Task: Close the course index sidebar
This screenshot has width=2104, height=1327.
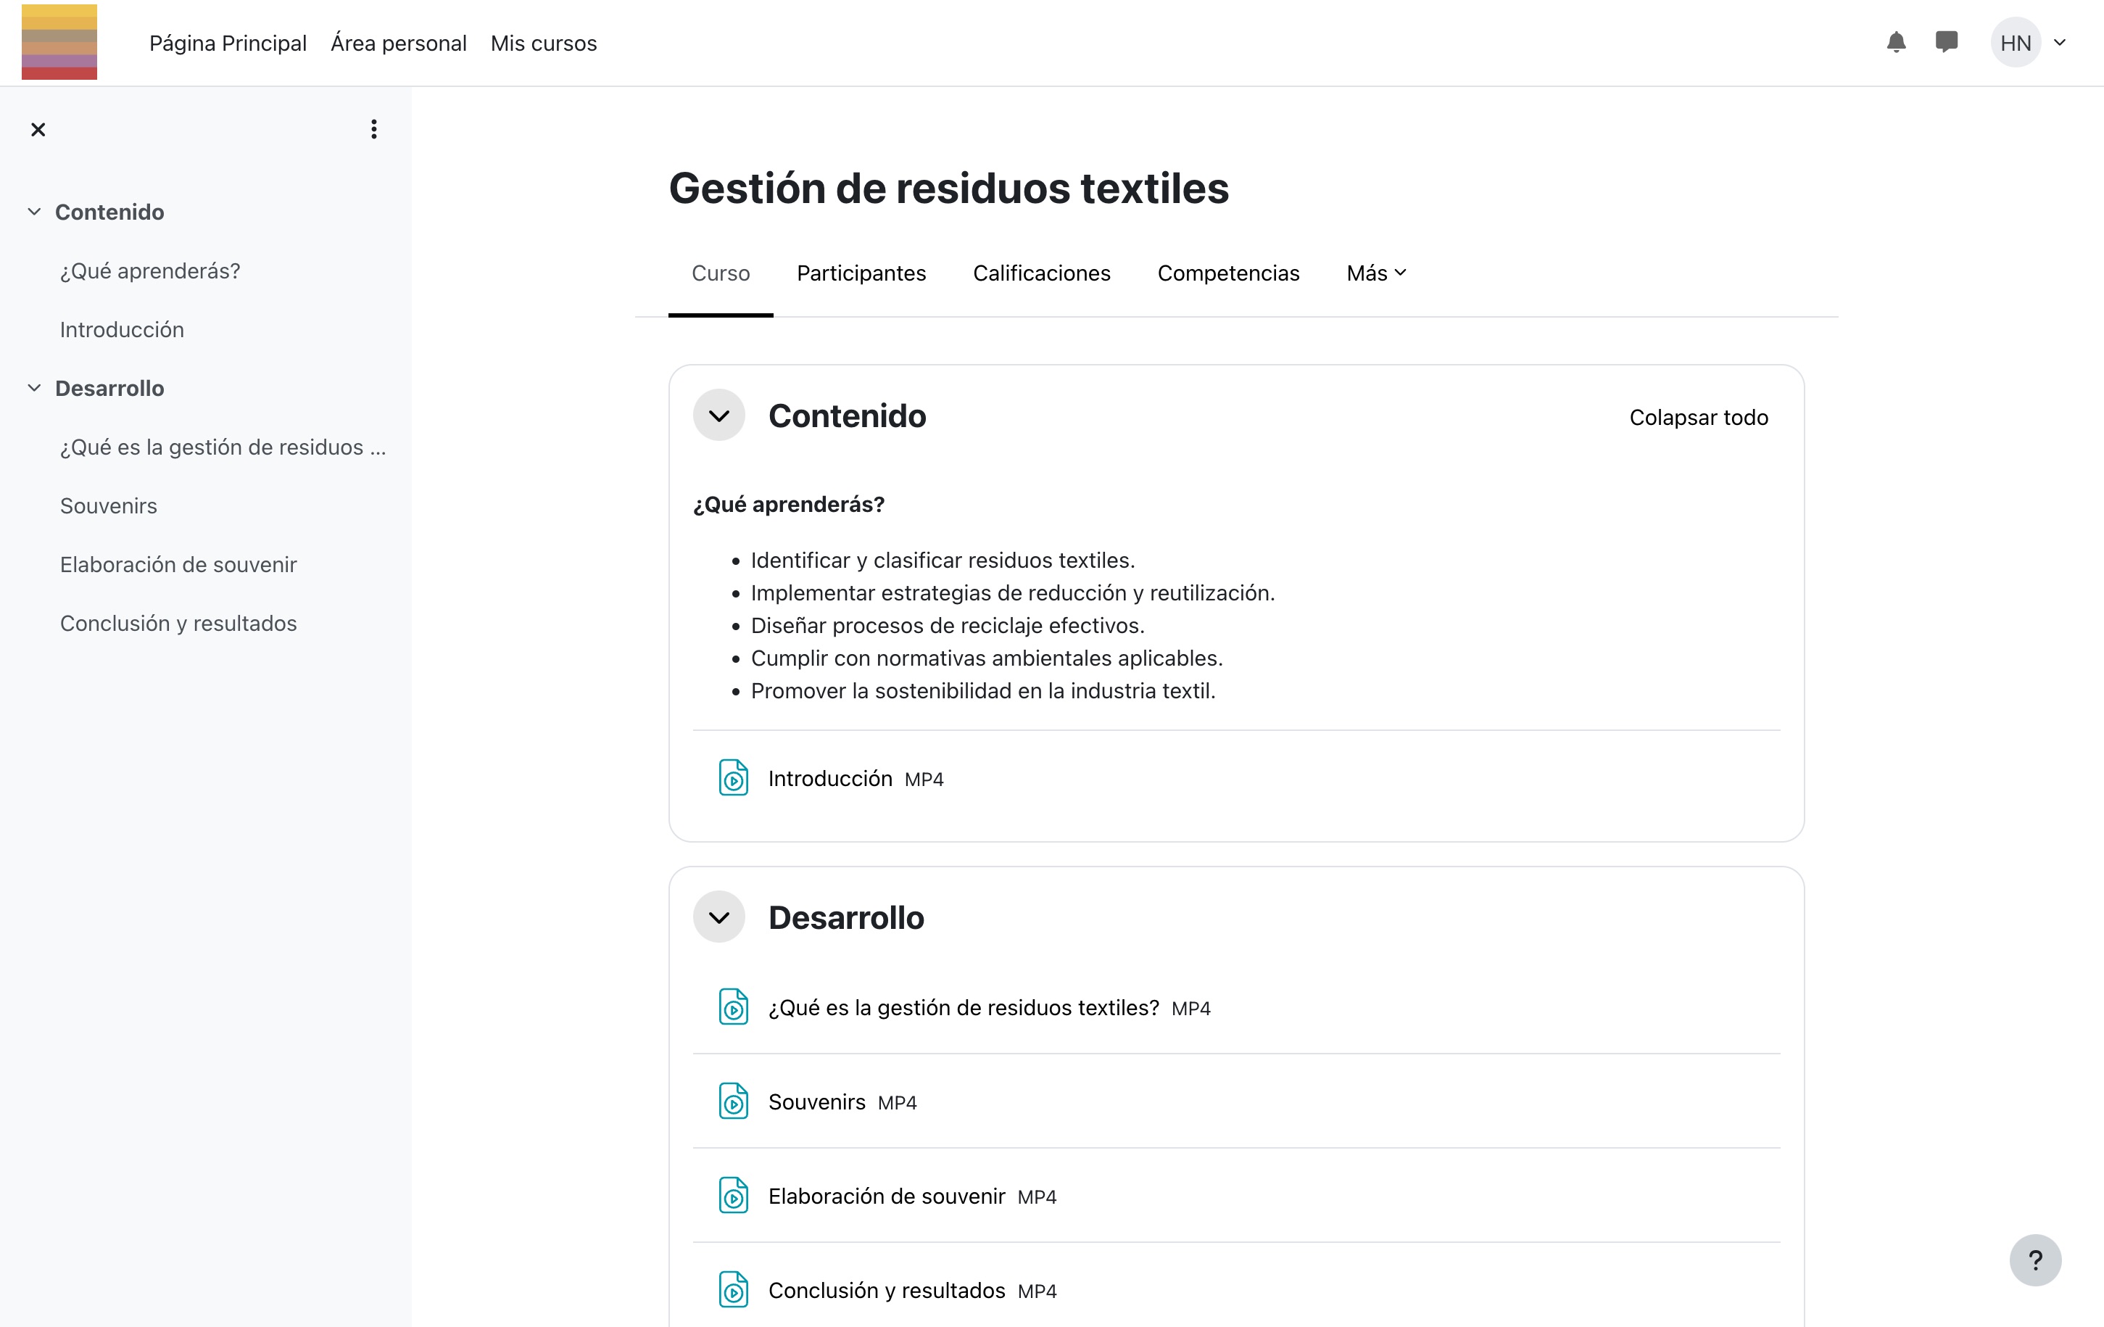Action: pyautogui.click(x=38, y=129)
